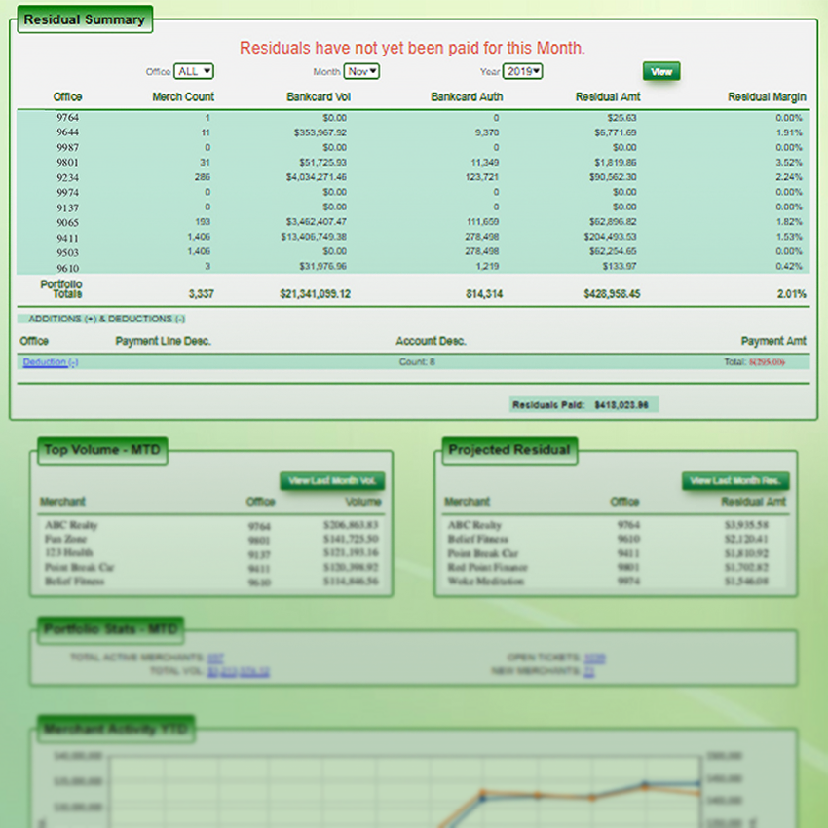828x828 pixels.
Task: Click 123 Health in Top Volume list
Action: (x=68, y=552)
